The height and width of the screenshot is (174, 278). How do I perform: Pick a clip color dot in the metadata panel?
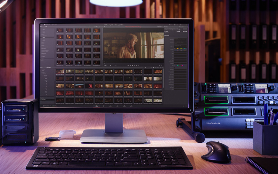point(177,48)
